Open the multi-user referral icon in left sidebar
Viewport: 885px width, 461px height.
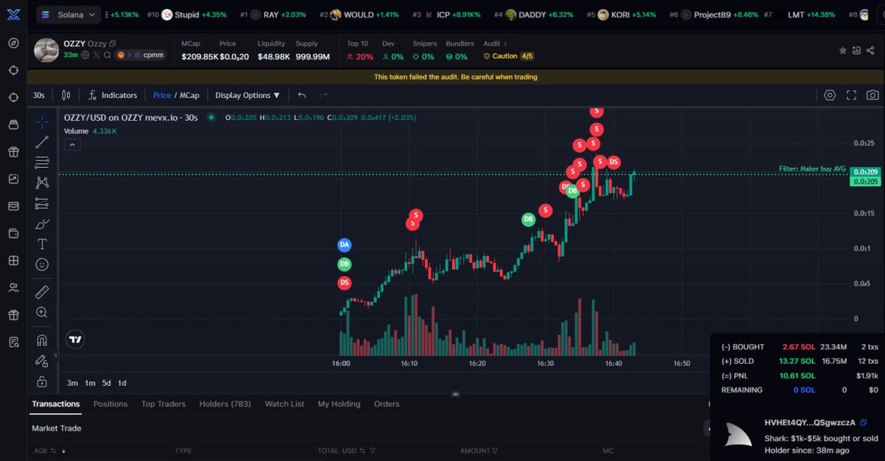13,288
